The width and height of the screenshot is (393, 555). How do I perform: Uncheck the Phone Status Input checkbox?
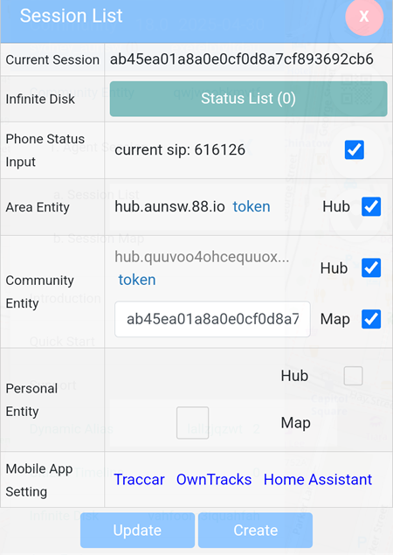point(354,149)
